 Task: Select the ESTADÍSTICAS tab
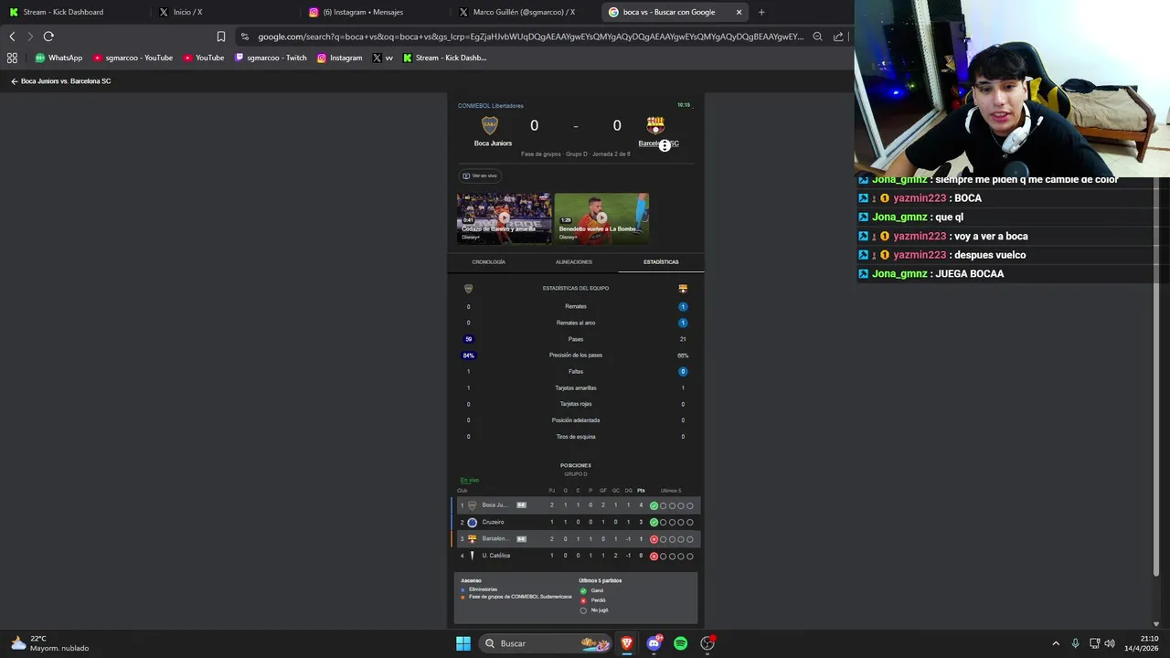pyautogui.click(x=661, y=262)
